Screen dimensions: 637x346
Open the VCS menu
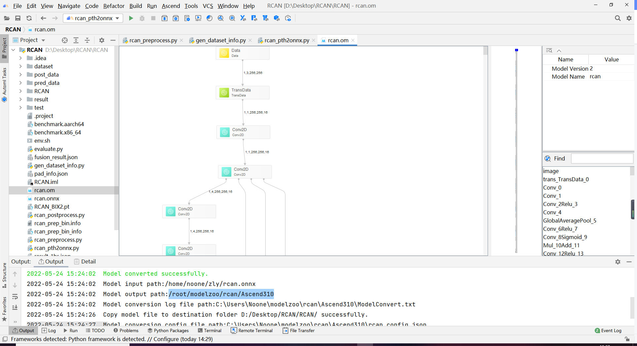tap(208, 6)
